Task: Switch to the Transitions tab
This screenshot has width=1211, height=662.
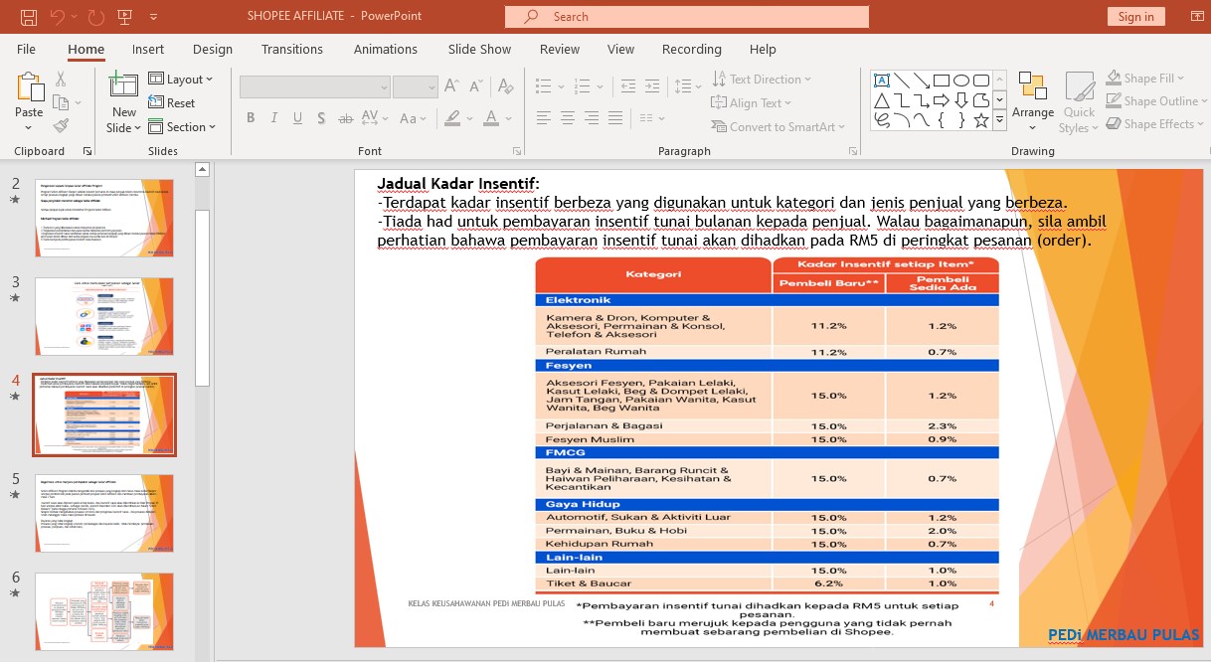Action: coord(291,50)
